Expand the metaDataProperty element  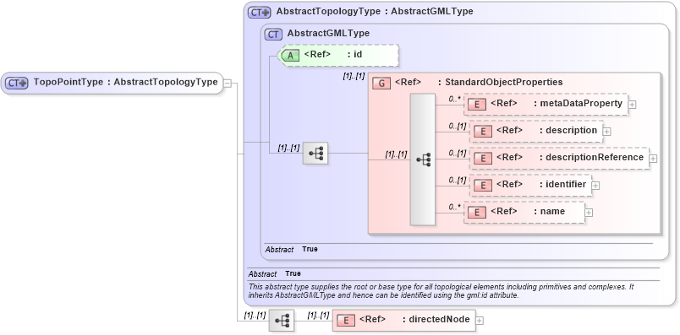click(x=633, y=105)
